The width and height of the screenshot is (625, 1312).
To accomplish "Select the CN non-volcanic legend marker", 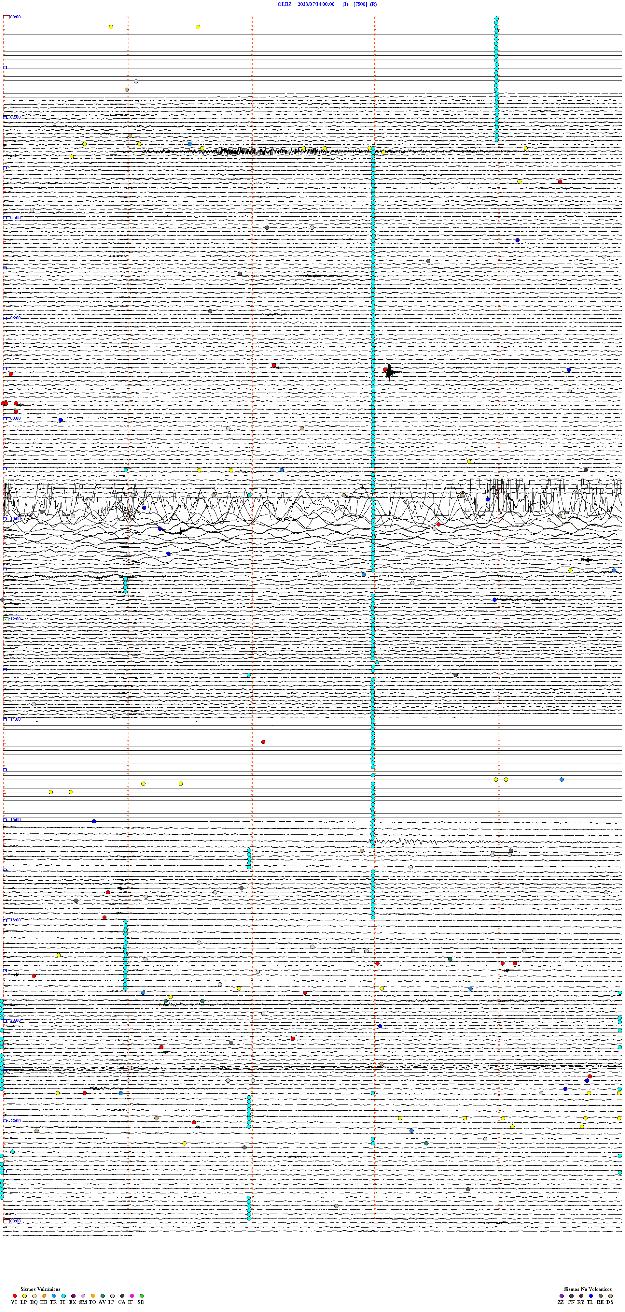I will [x=571, y=1295].
